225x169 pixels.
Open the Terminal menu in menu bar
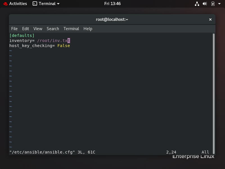pos(71,29)
